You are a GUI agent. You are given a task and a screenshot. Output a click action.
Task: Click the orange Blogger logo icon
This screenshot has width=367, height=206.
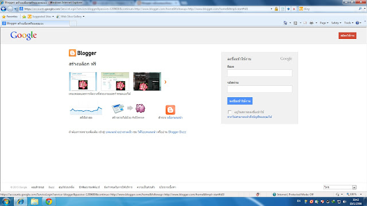(72, 53)
